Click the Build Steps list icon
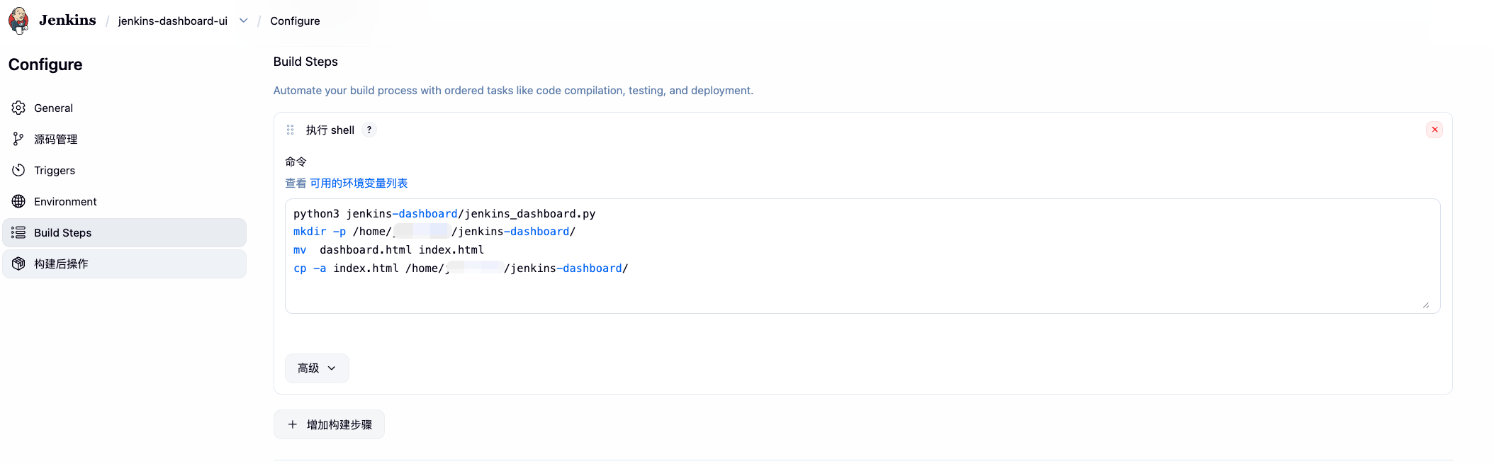 pos(18,232)
